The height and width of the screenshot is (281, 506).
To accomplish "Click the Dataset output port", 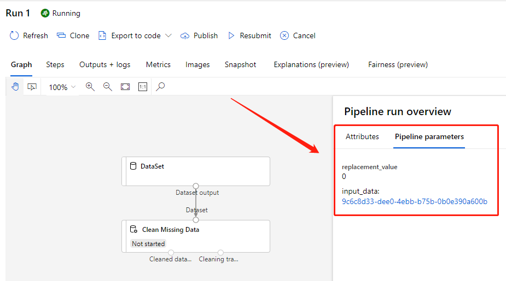I will (196, 186).
